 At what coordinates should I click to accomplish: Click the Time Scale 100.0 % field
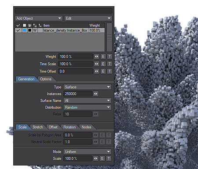pyautogui.click(x=76, y=64)
